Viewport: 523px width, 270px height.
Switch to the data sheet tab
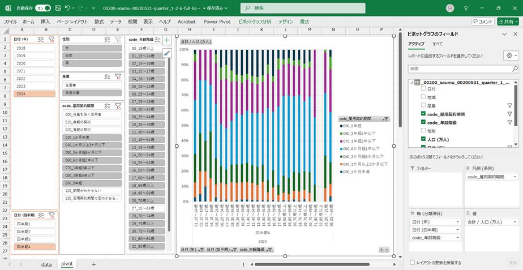(x=46, y=264)
